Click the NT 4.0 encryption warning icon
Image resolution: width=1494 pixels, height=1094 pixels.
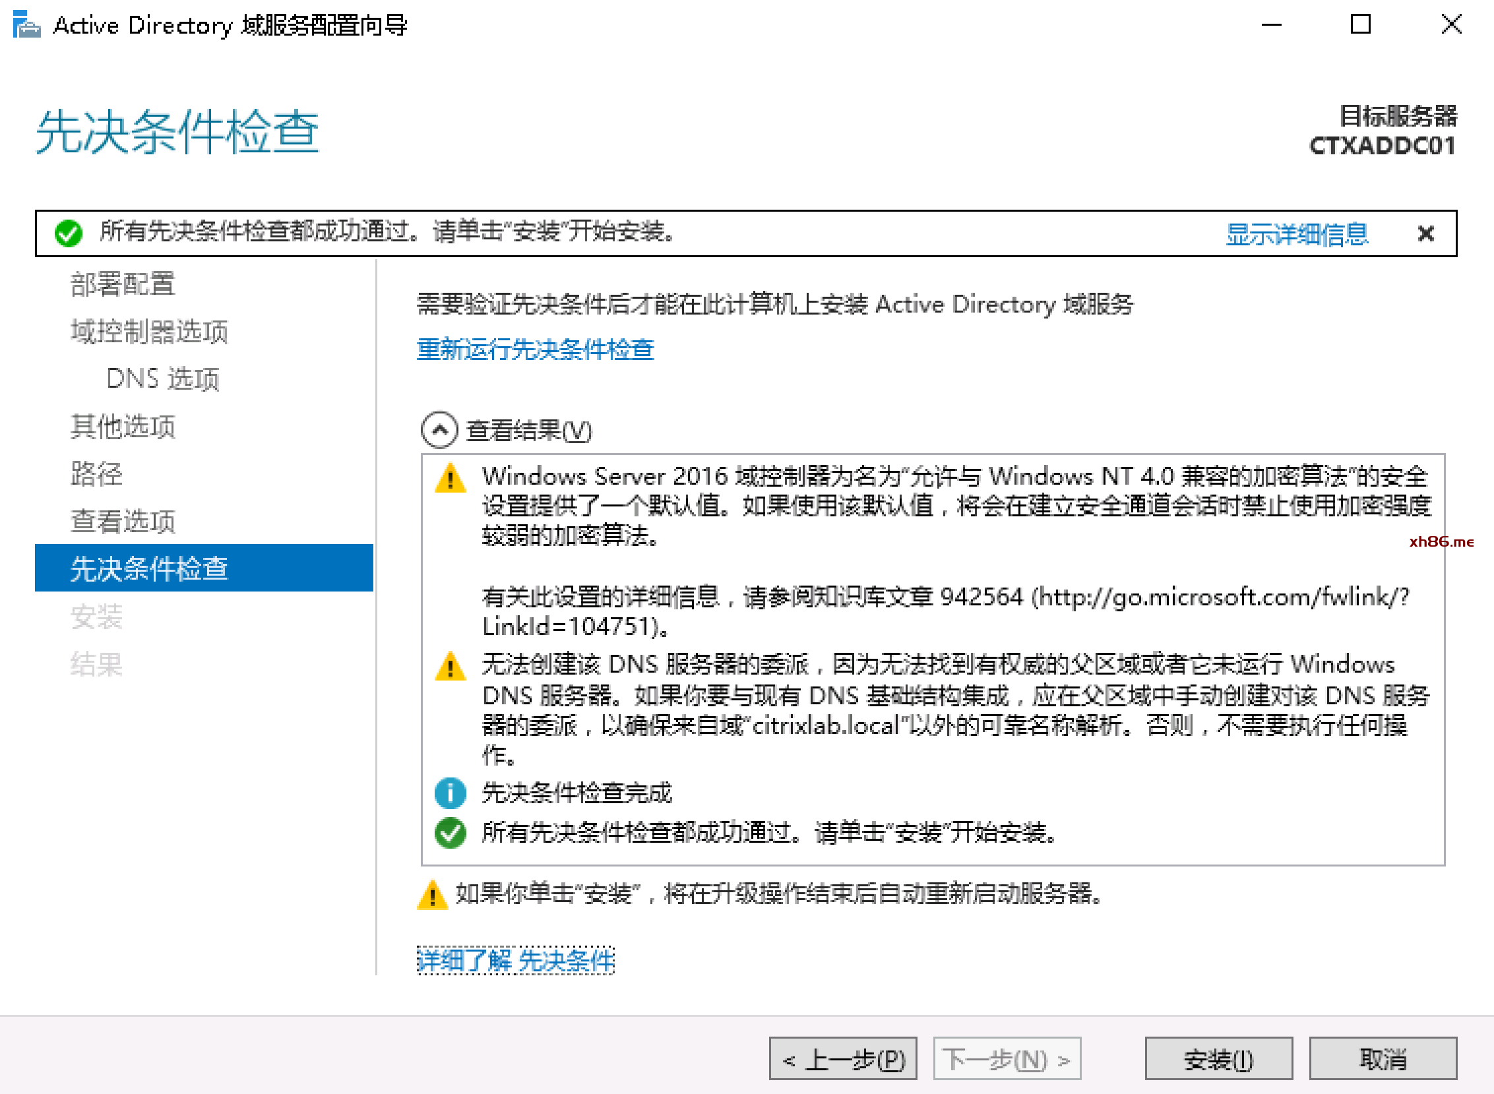click(x=451, y=478)
